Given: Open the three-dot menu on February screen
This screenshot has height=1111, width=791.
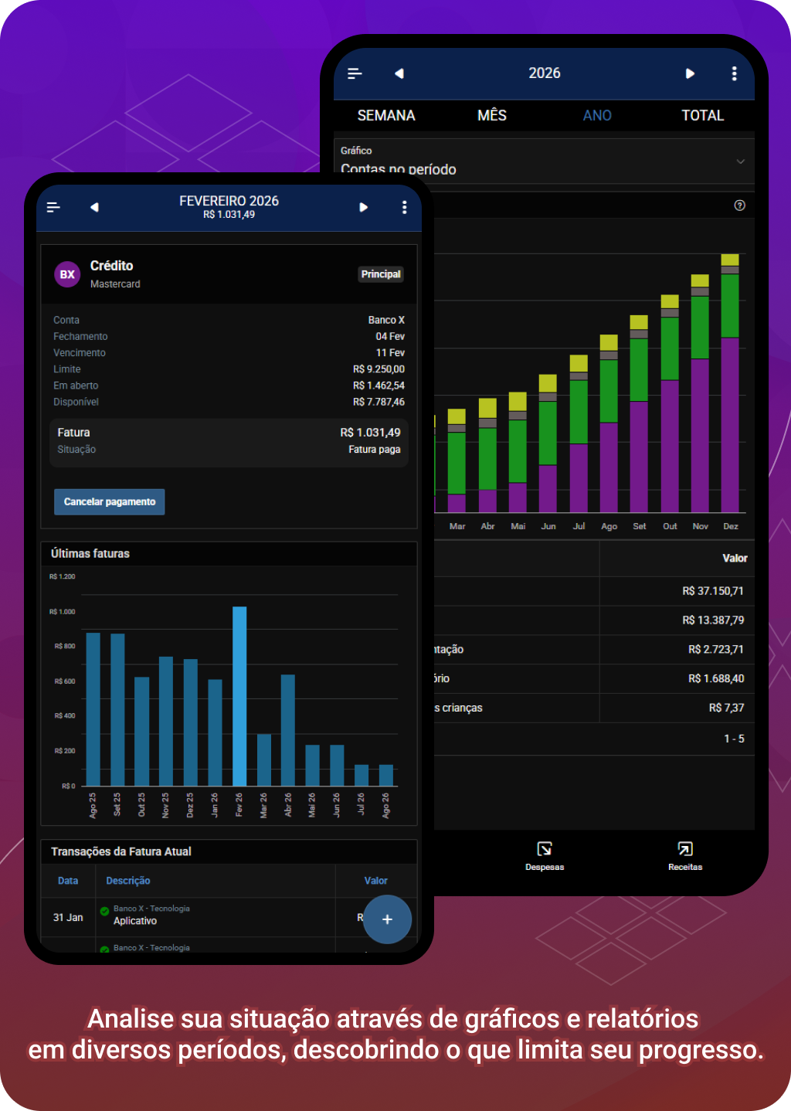Looking at the screenshot, I should (x=404, y=207).
